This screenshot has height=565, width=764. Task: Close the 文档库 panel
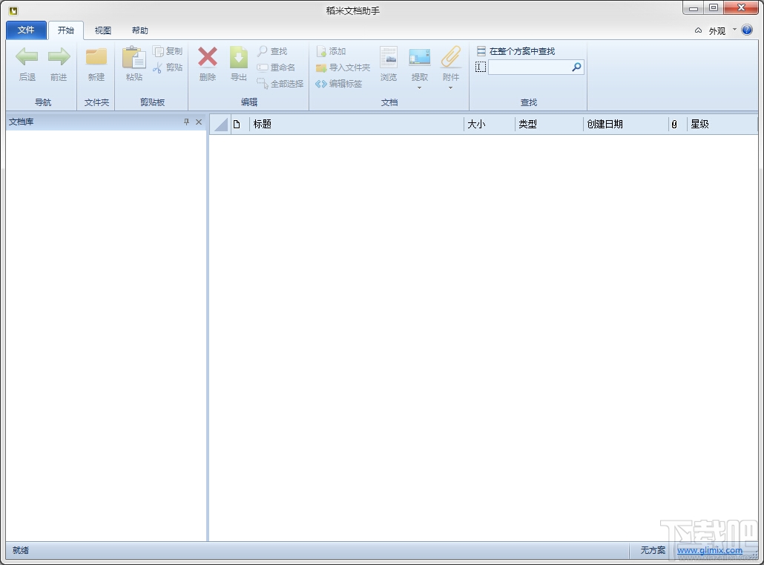tap(199, 122)
